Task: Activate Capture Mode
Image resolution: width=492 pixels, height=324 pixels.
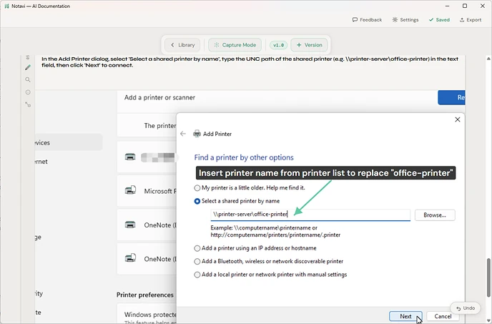Action: (x=235, y=45)
